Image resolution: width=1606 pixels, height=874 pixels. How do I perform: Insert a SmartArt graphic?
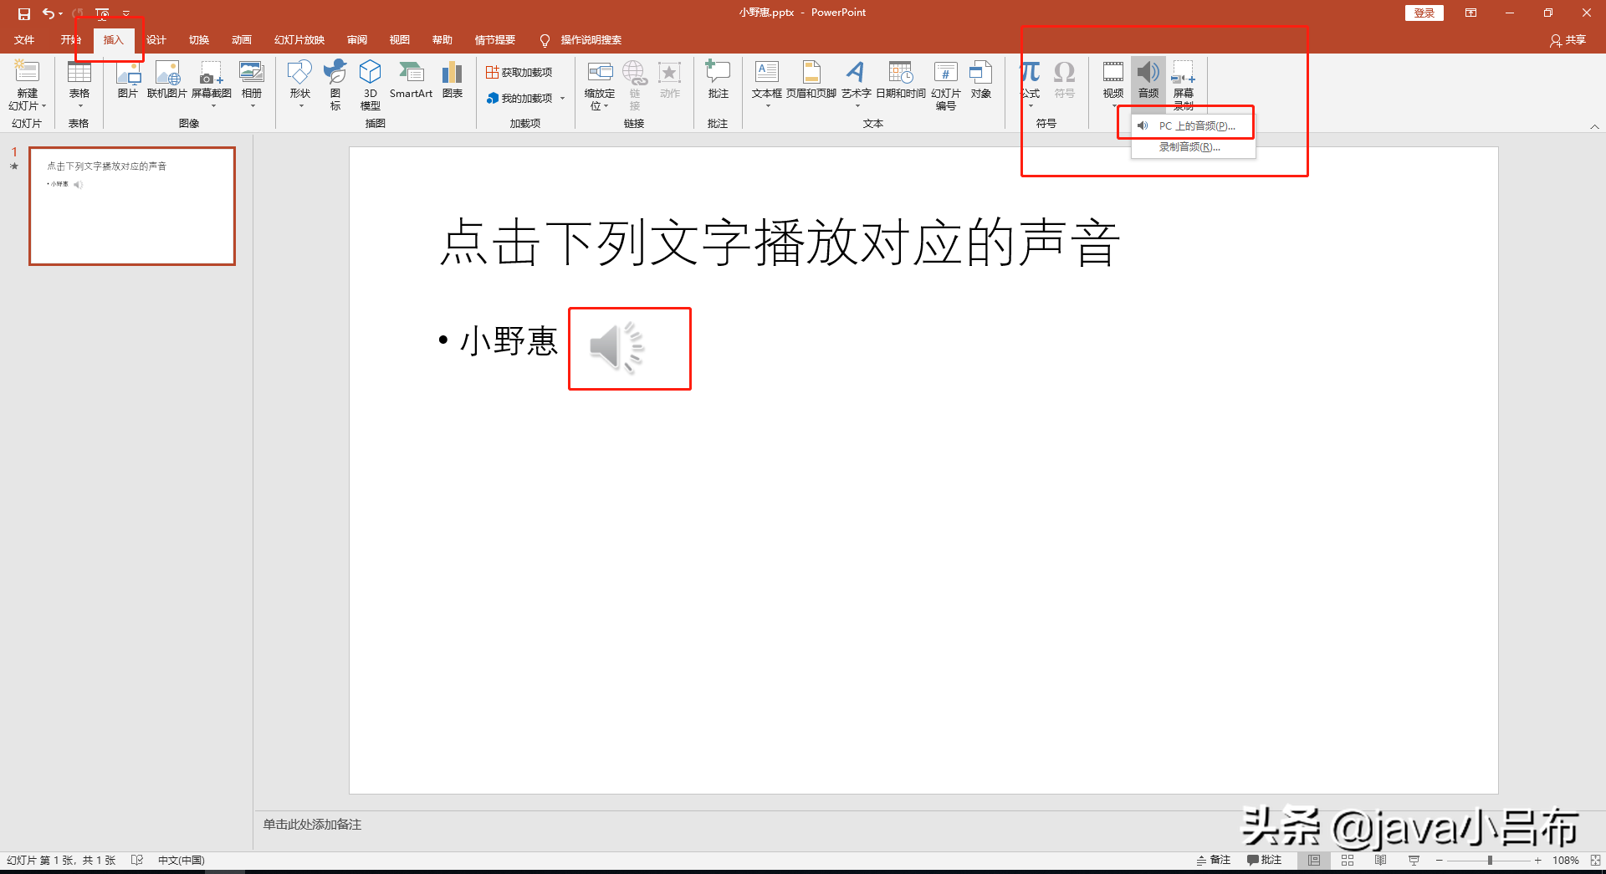click(x=411, y=79)
